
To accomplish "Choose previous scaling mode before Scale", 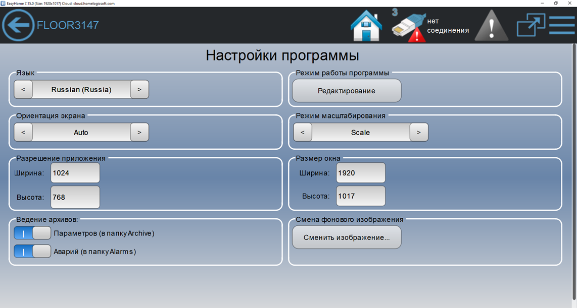I will 303,133.
